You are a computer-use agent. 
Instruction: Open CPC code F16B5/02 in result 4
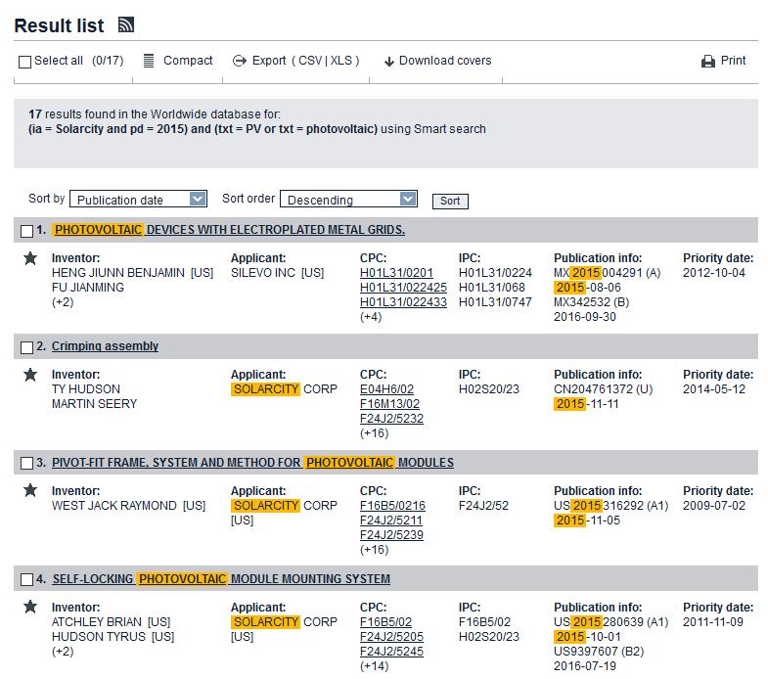point(385,622)
